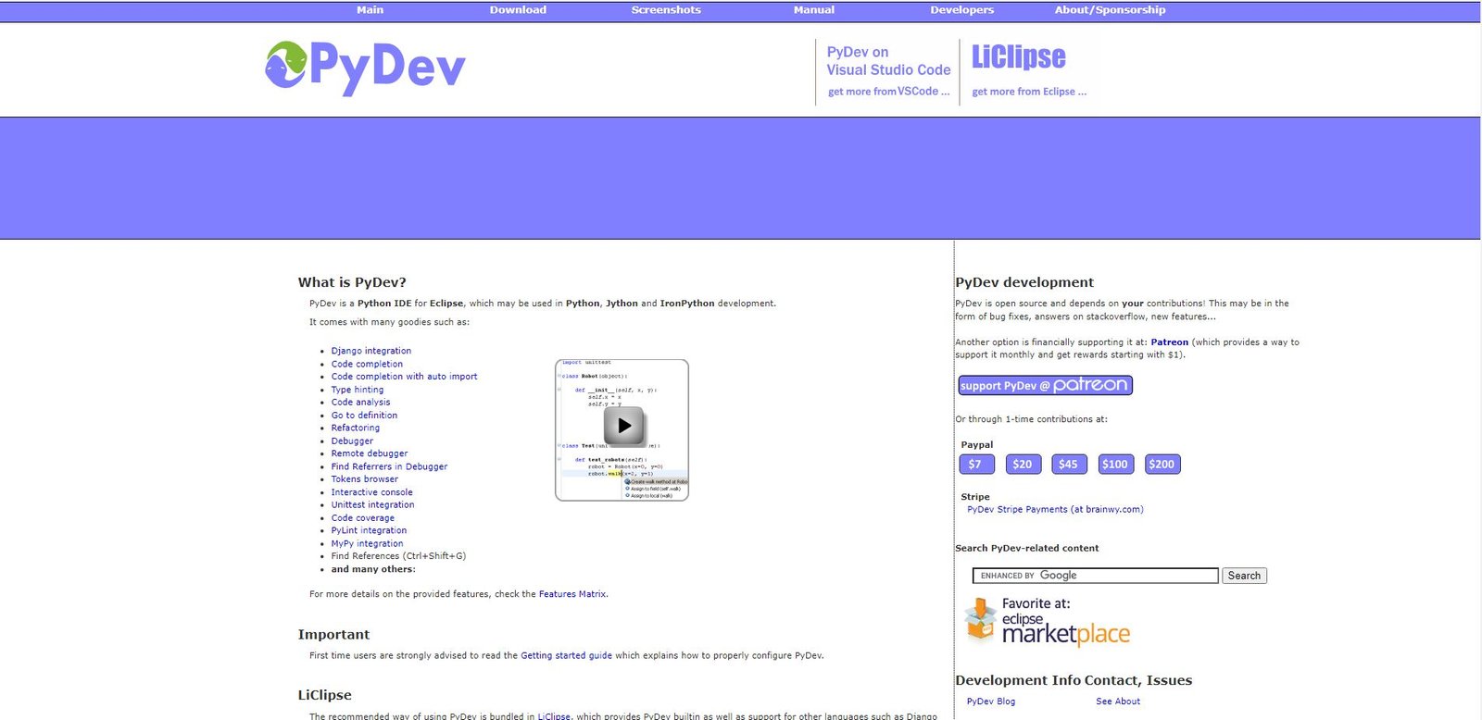The width and height of the screenshot is (1482, 720).
Task: Open the Download nav item
Action: [x=518, y=10]
